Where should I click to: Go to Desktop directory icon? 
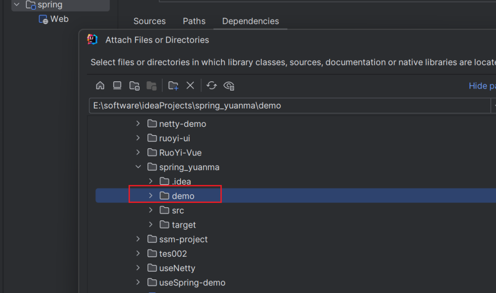[x=117, y=86]
